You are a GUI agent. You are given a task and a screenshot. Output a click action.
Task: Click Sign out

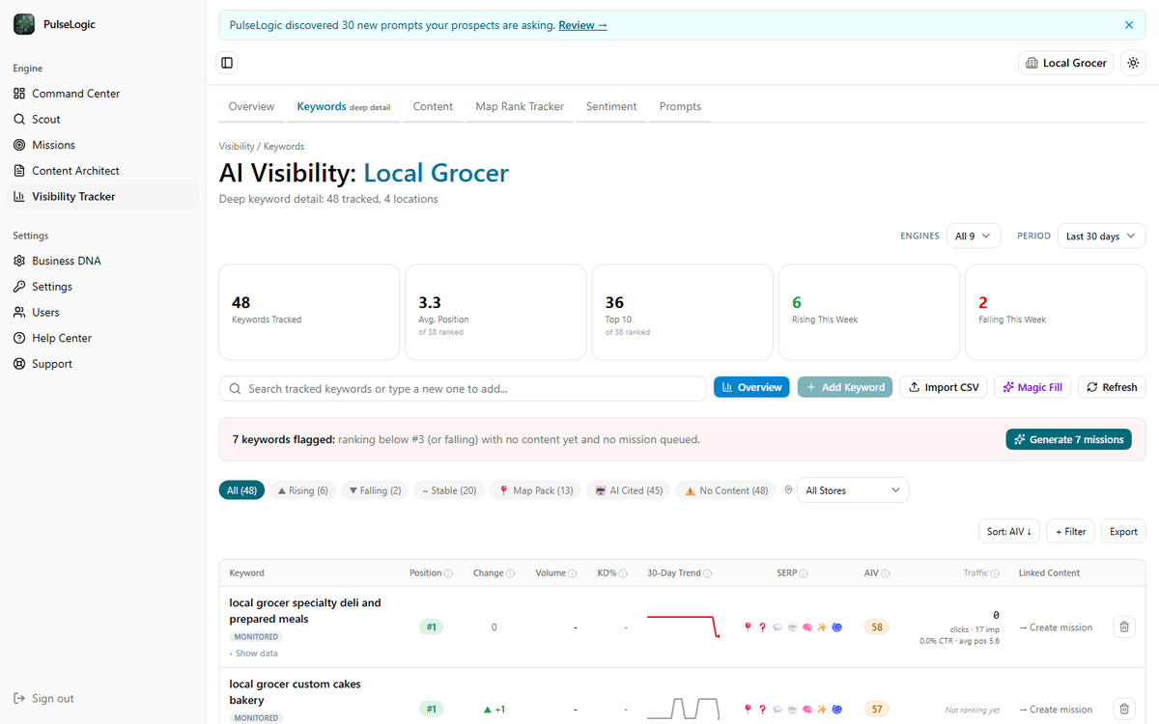click(x=43, y=699)
